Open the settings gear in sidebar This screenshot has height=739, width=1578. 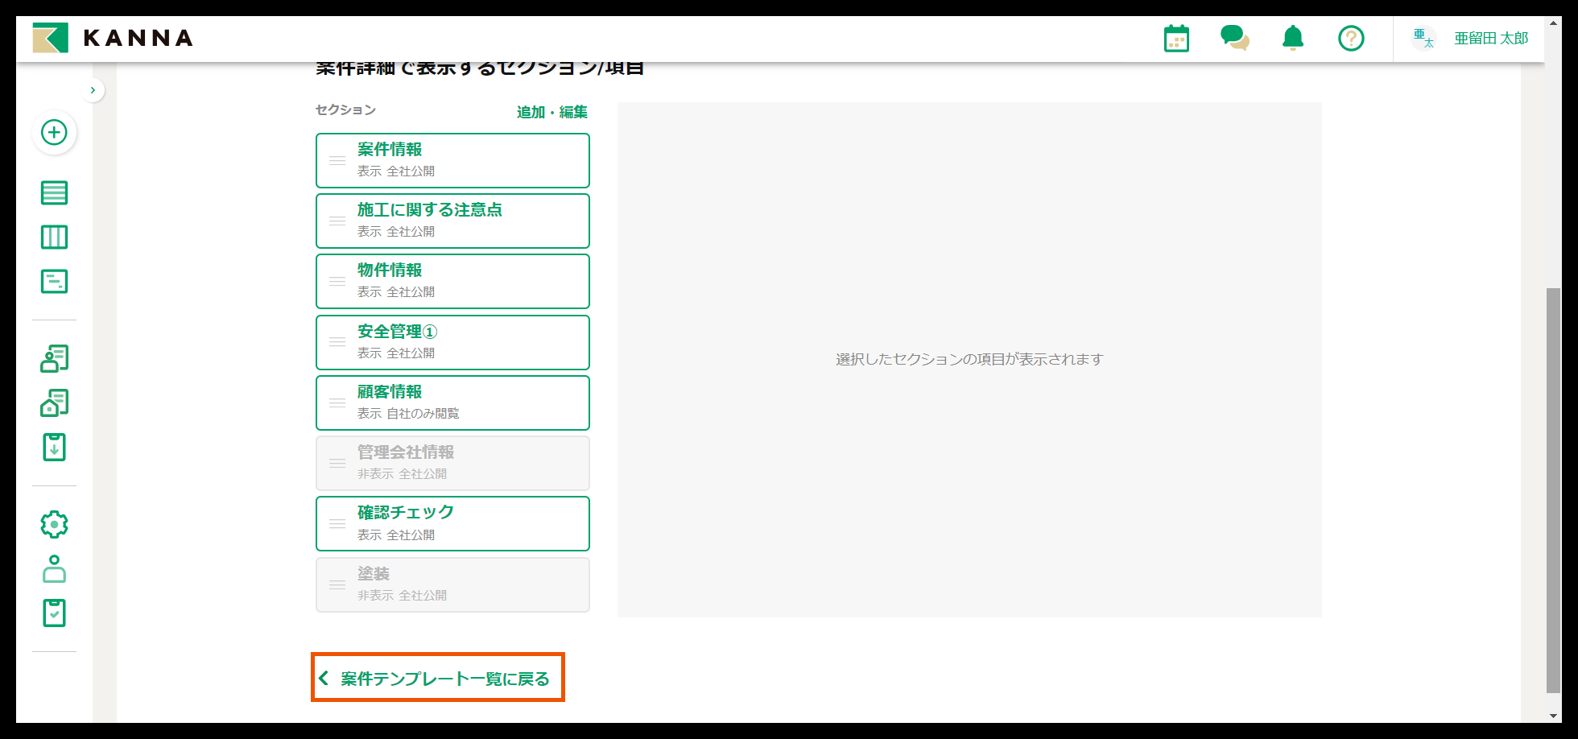click(x=53, y=524)
